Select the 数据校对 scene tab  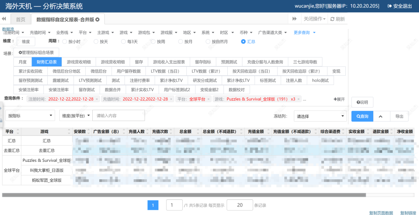coord(237,90)
